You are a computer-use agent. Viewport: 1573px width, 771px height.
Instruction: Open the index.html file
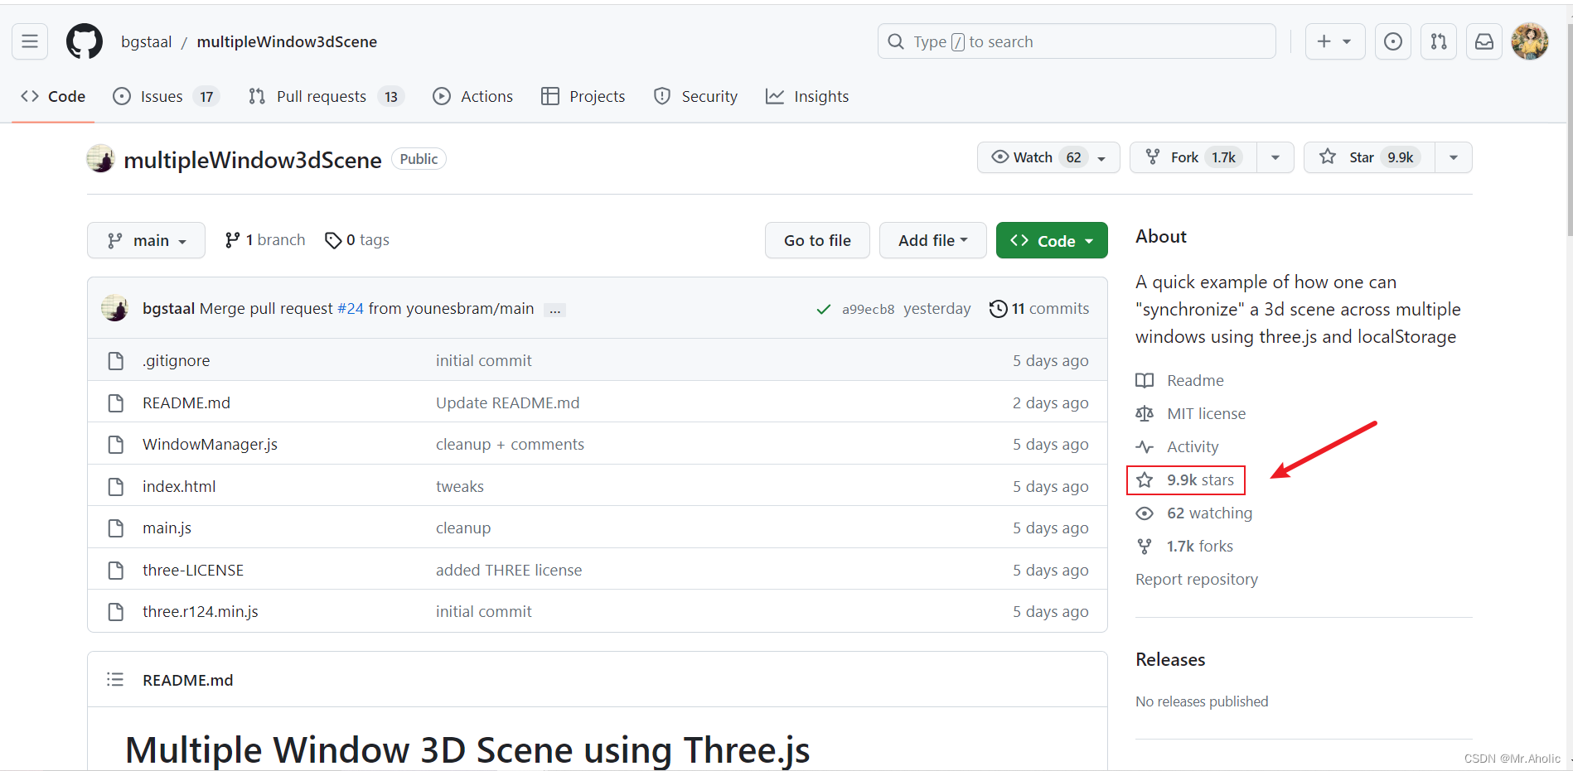point(179,486)
